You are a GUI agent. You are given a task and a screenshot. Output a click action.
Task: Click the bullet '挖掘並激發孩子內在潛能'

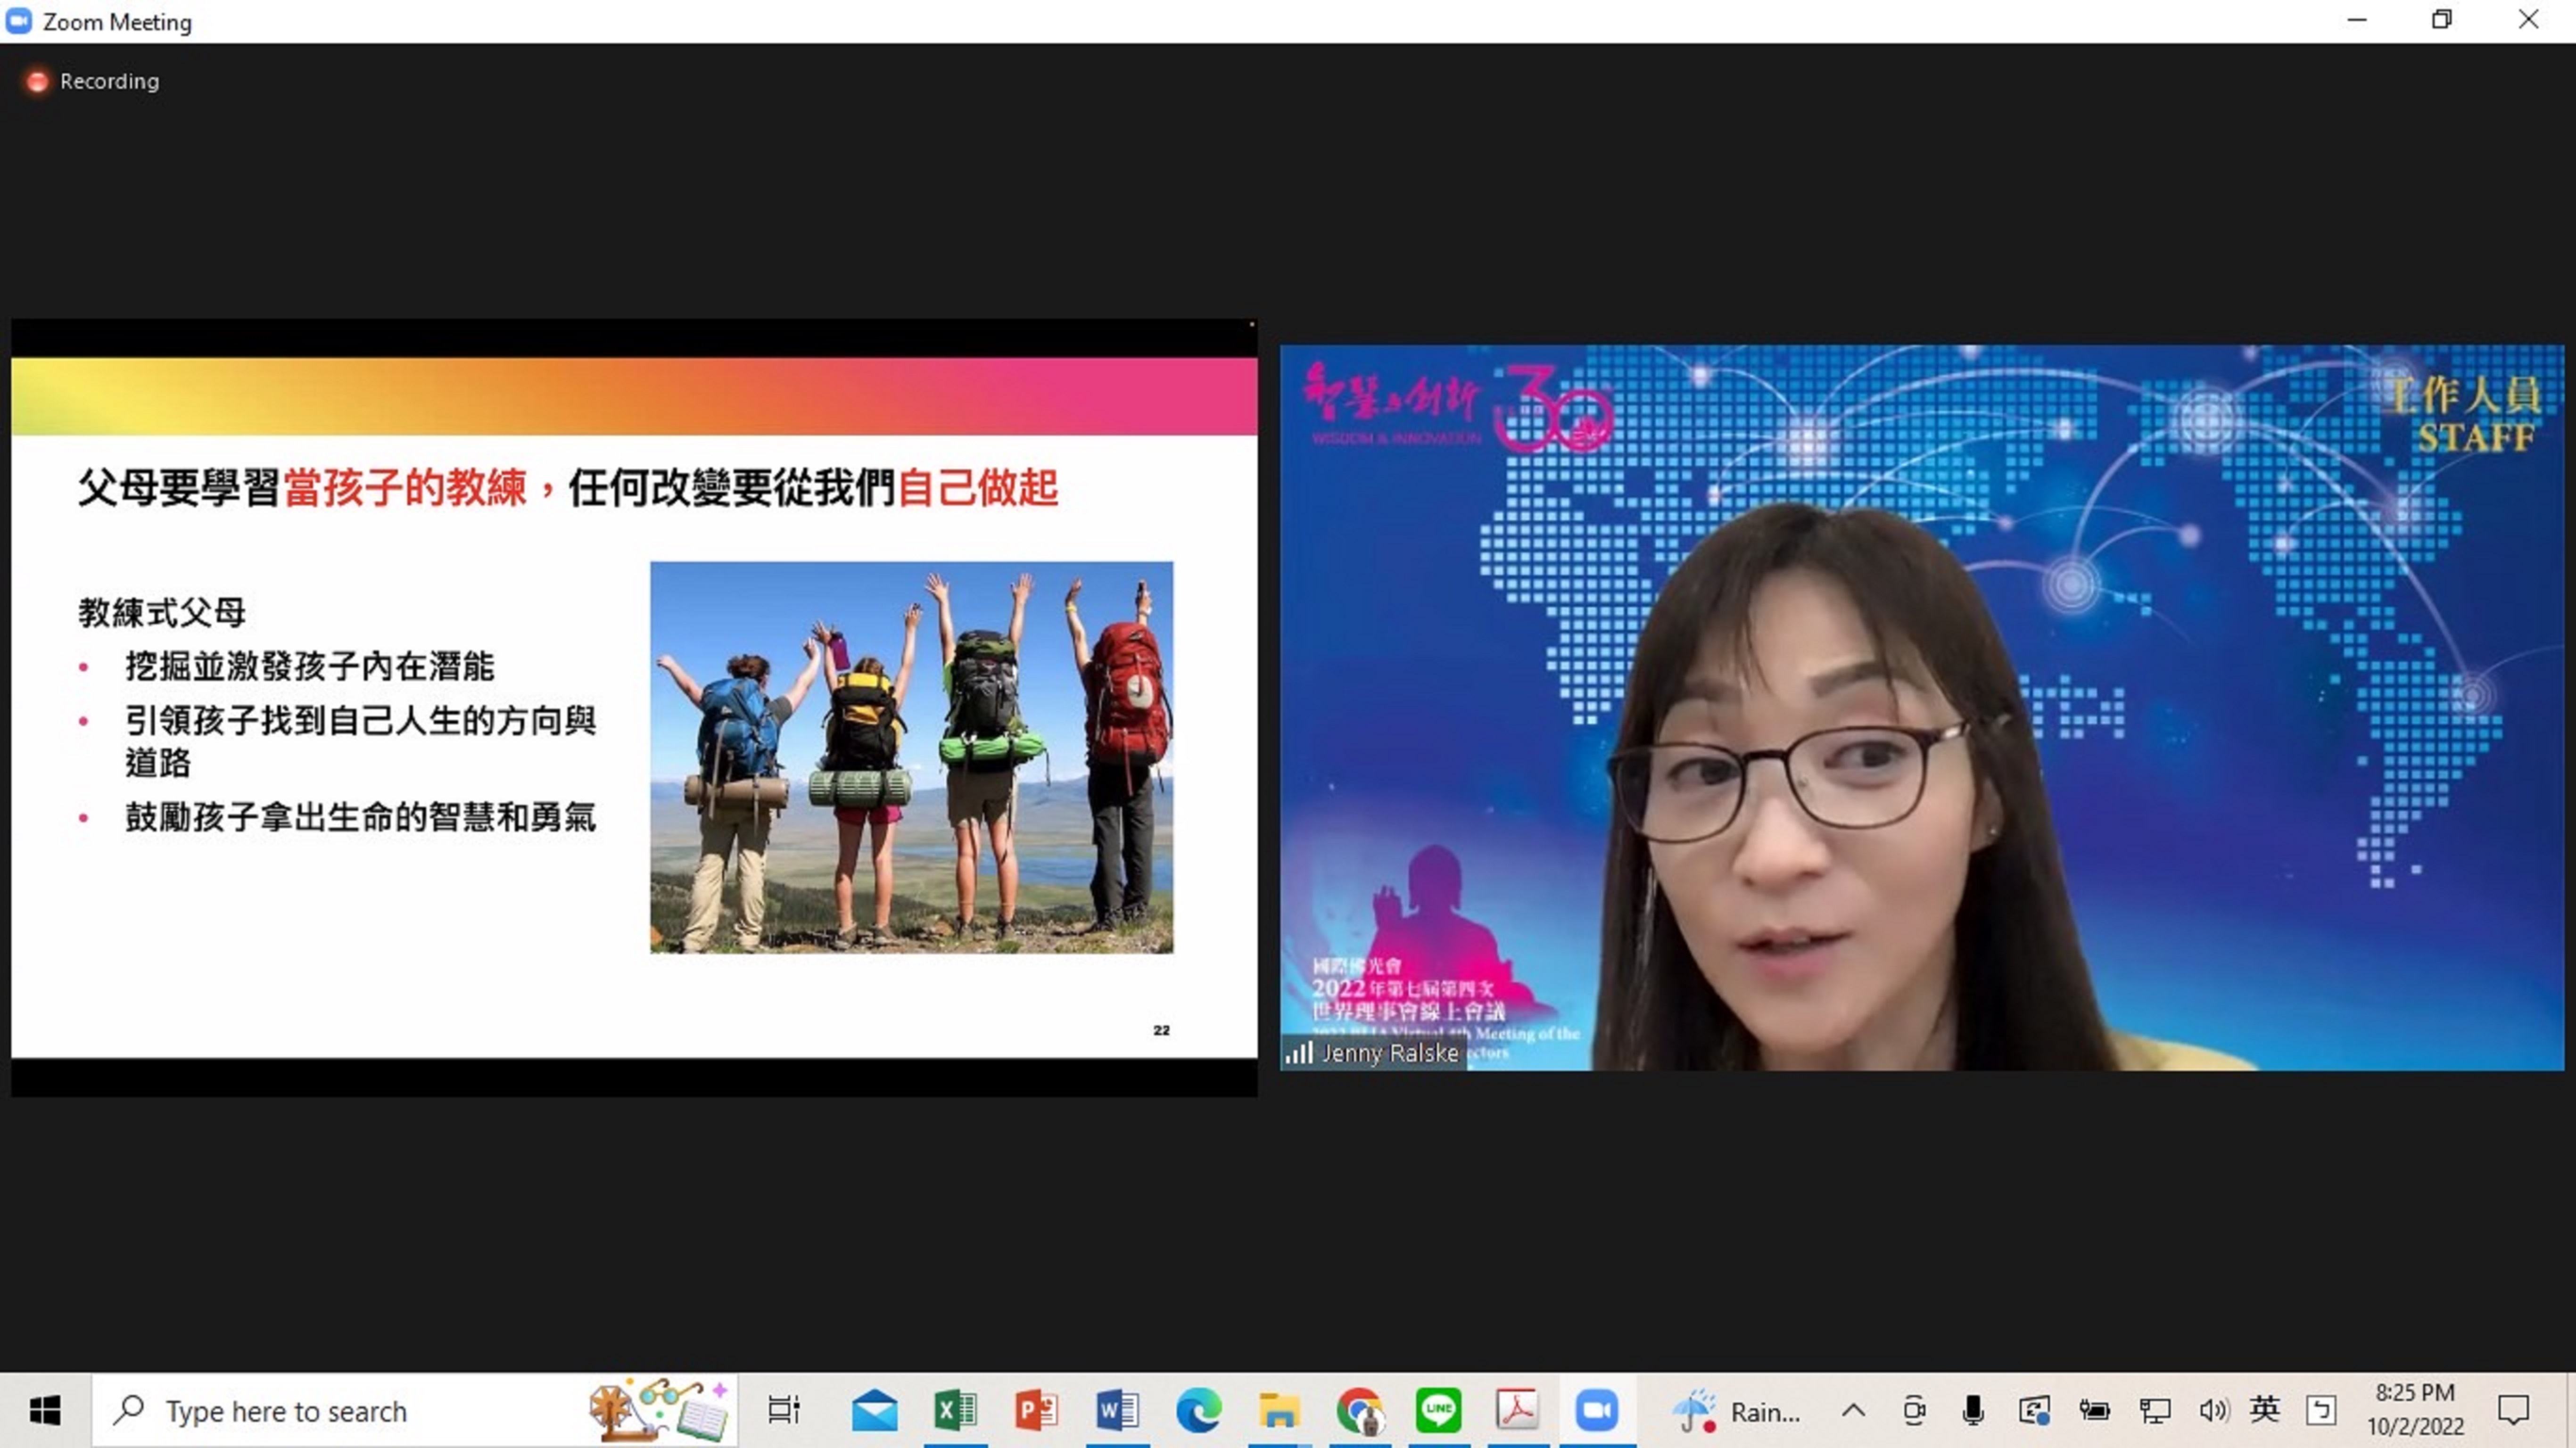click(x=310, y=666)
